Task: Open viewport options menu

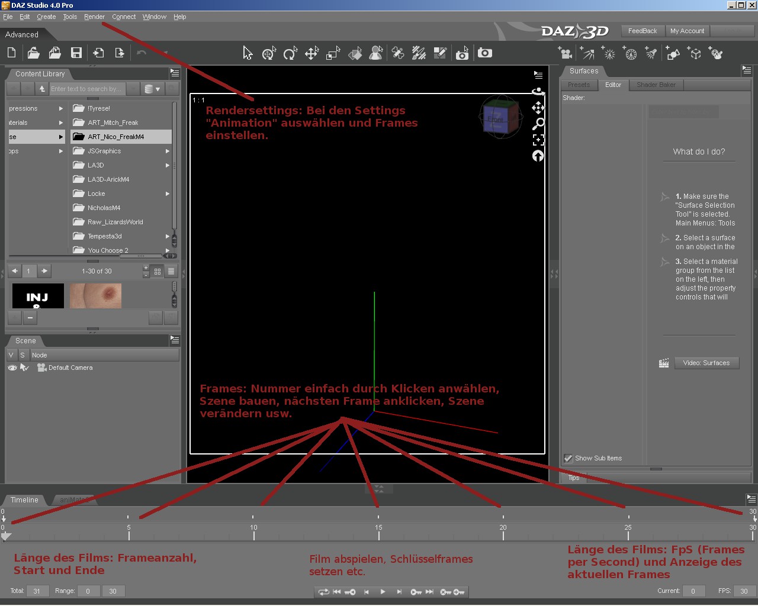Action: pyautogui.click(x=538, y=75)
